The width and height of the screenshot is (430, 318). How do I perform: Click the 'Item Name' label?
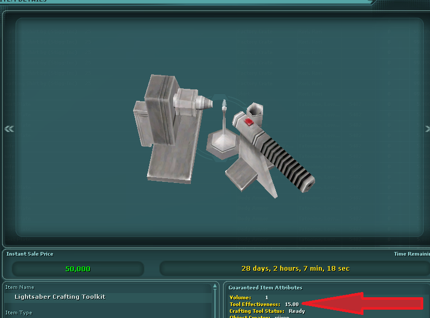click(x=20, y=287)
